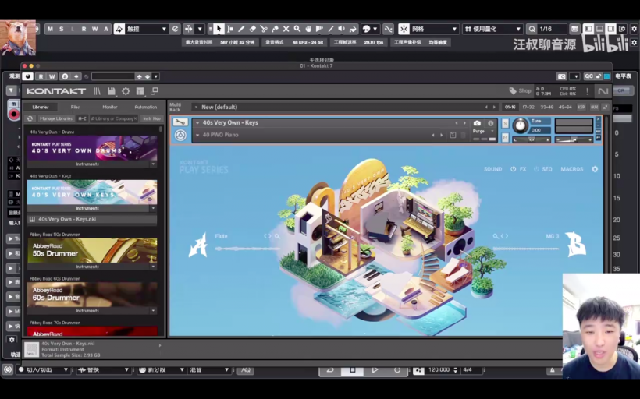Screen dimensions: 640x399
Task: Click the Instr Nav button
Action: (x=151, y=118)
